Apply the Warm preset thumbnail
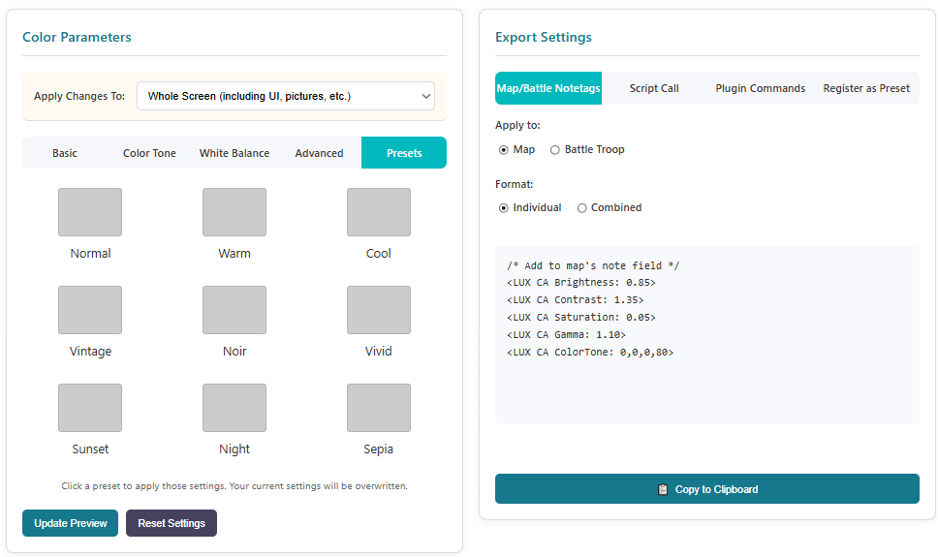 click(x=234, y=212)
